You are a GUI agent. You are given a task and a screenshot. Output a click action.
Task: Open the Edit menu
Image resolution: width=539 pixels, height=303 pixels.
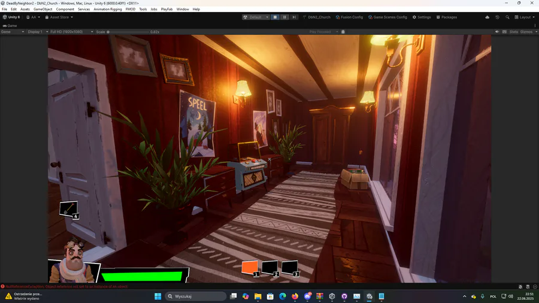14,9
